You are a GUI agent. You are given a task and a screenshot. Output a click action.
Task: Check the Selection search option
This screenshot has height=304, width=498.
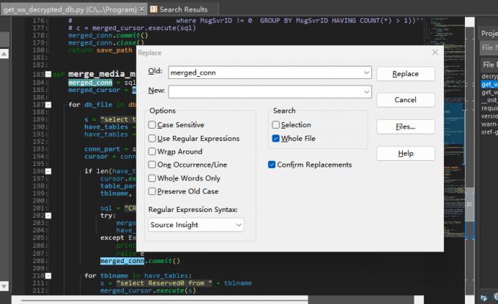(275, 125)
